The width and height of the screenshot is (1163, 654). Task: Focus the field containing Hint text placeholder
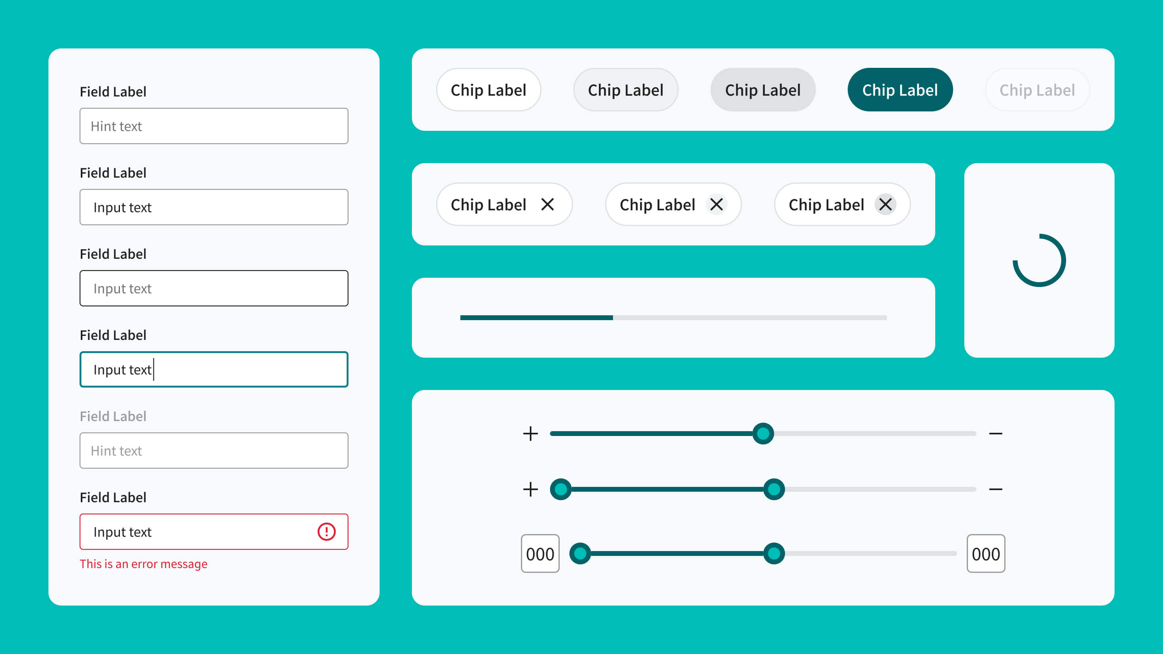[214, 126]
